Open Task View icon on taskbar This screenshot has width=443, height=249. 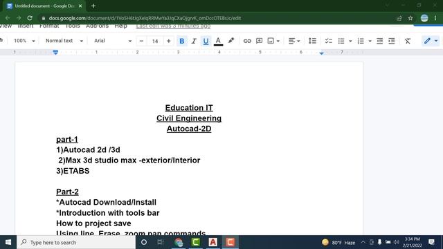(x=161, y=242)
